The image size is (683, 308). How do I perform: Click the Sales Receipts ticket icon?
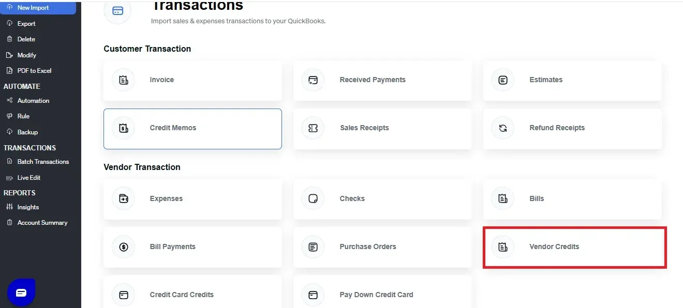(313, 128)
